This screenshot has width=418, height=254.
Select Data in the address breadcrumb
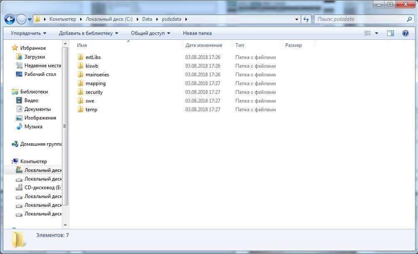[x=147, y=19]
